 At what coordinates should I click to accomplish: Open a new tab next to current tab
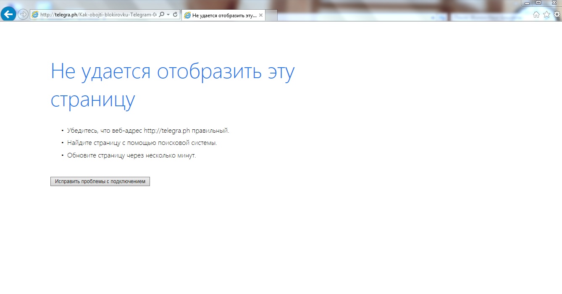[x=271, y=15]
